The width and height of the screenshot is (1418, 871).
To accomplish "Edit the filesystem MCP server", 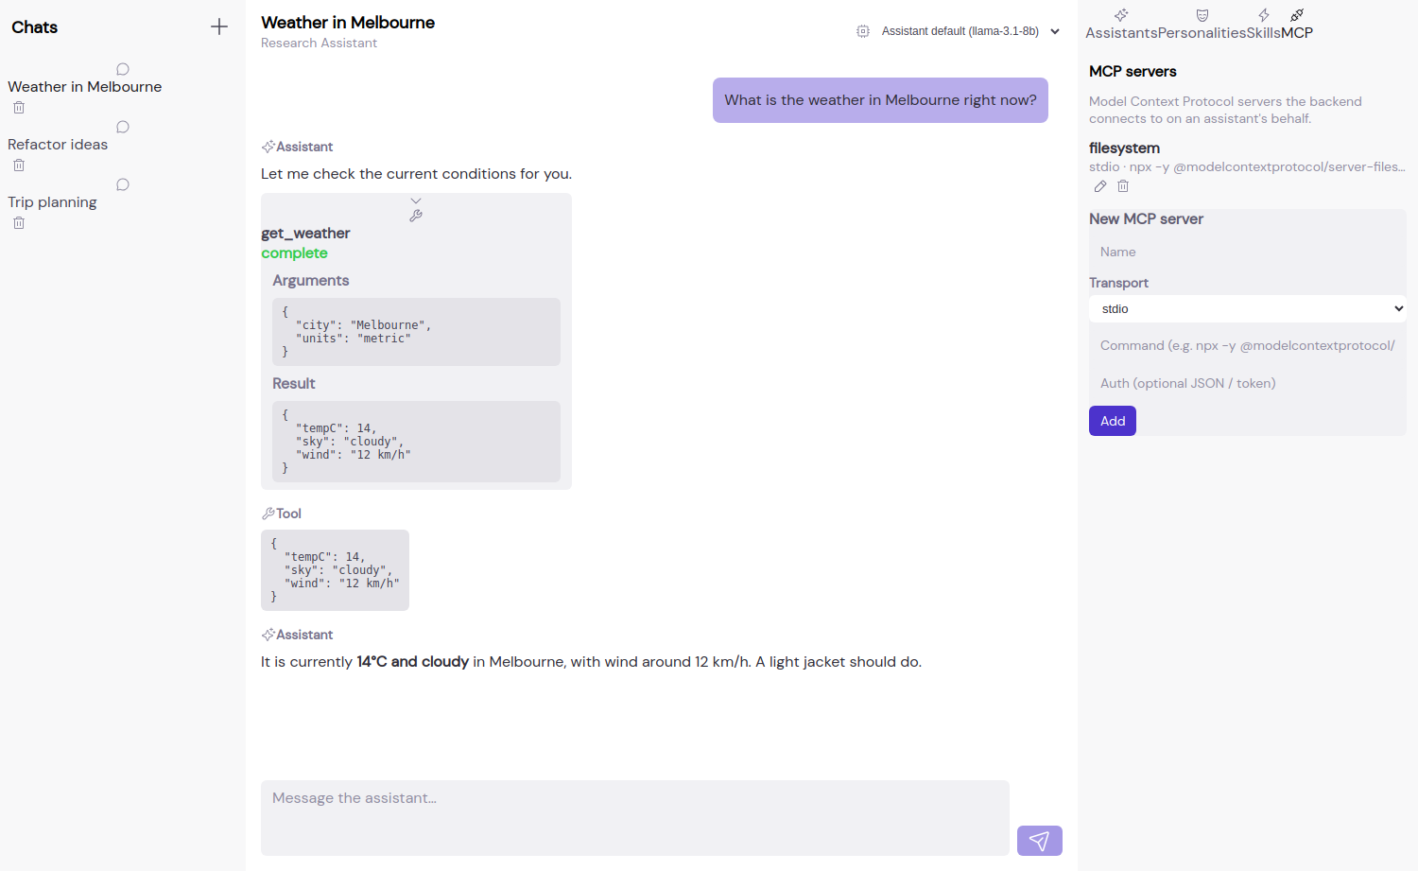I will 1100,186.
